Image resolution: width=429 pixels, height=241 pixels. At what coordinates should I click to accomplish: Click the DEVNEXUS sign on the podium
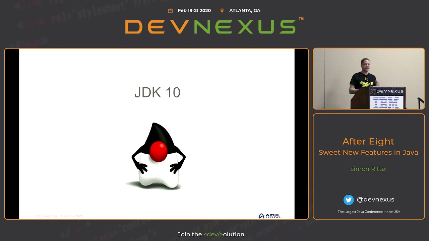click(x=387, y=91)
